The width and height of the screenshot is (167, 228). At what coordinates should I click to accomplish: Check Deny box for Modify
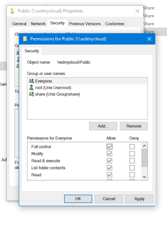coord(132,154)
